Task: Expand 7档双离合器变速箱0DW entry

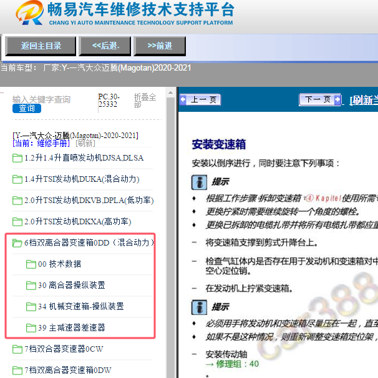Action: pyautogui.click(x=68, y=371)
